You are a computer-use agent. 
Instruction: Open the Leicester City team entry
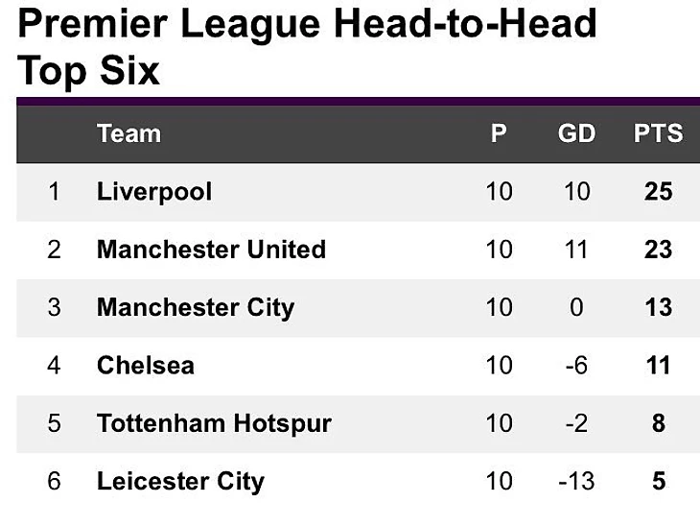click(x=180, y=481)
